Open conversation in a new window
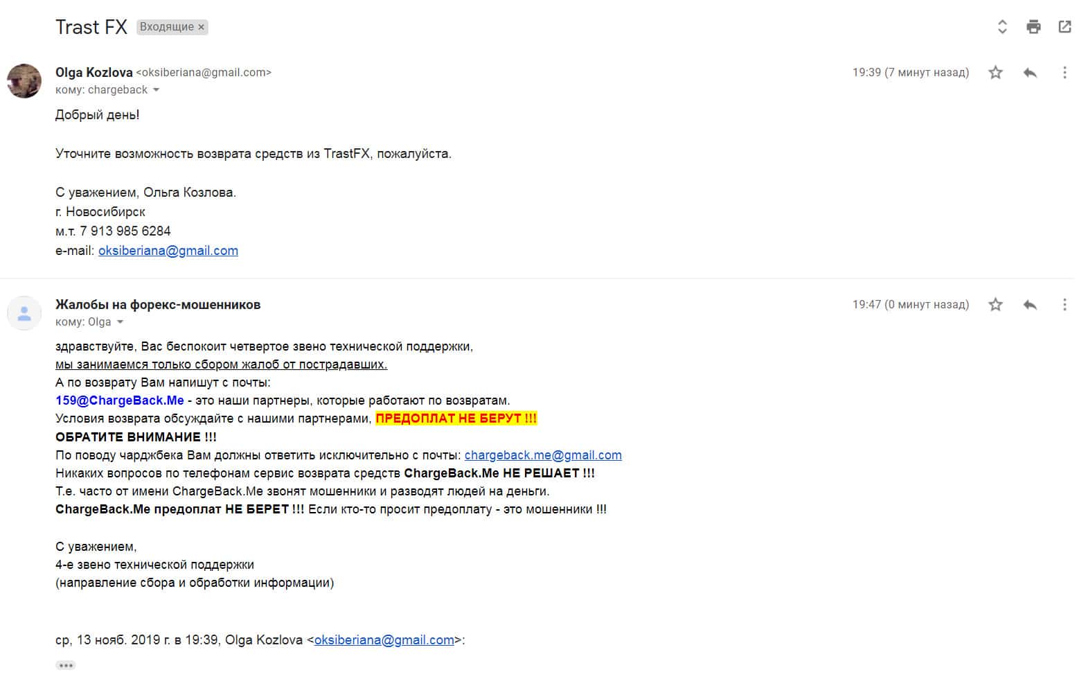Screen dimensions: 1086x697 (1065, 27)
